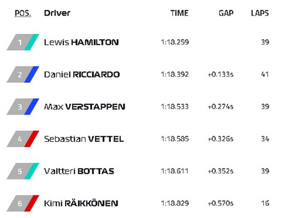
Task: Select the position 5 badge icon
Action: click(23, 171)
